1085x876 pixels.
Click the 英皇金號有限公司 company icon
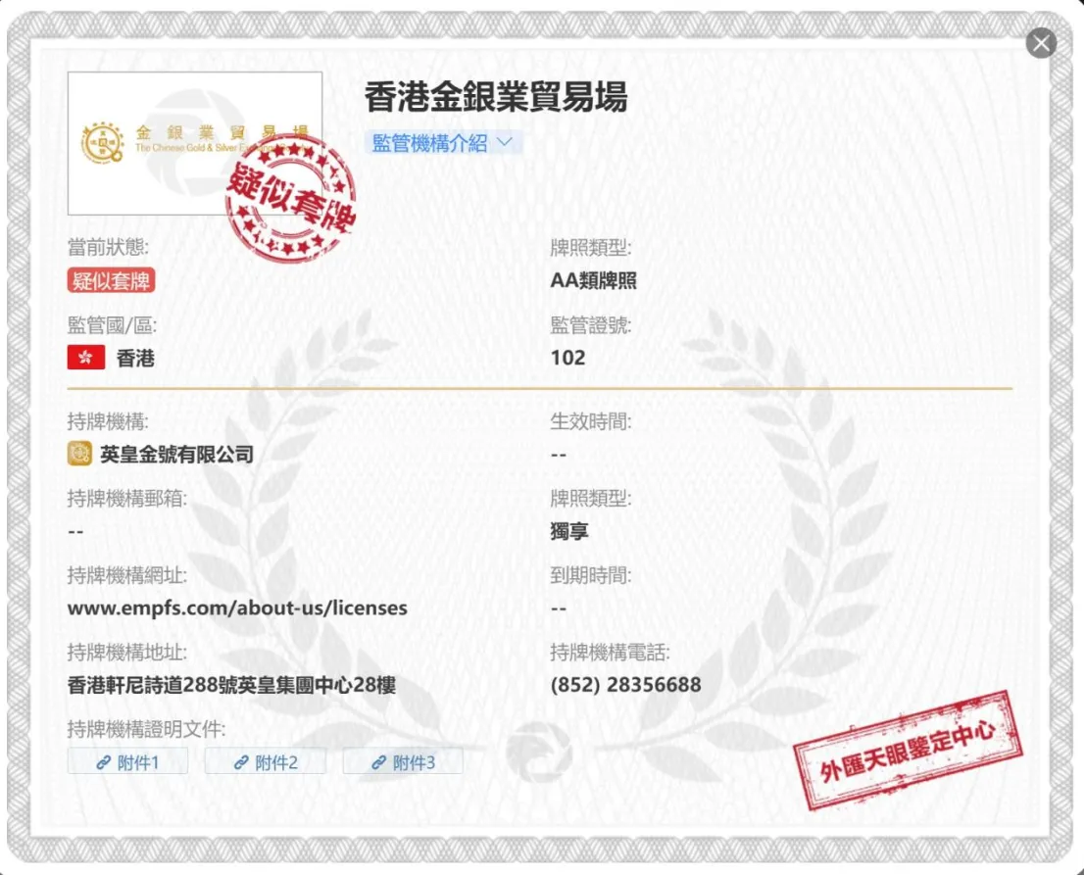point(79,454)
